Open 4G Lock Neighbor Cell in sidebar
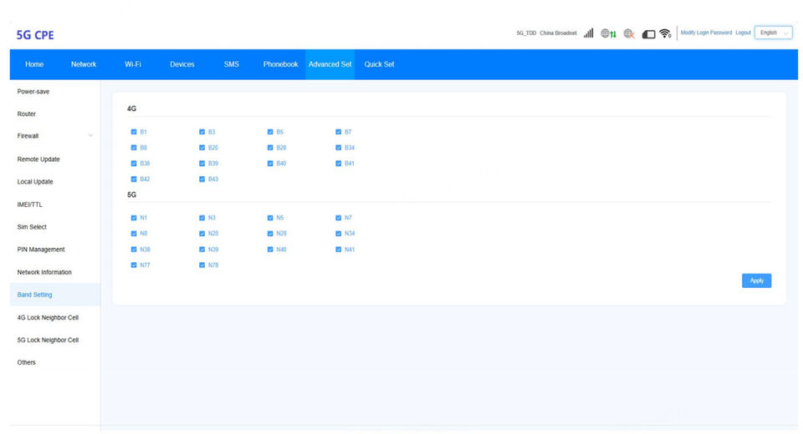The width and height of the screenshot is (803, 434). 48,317
